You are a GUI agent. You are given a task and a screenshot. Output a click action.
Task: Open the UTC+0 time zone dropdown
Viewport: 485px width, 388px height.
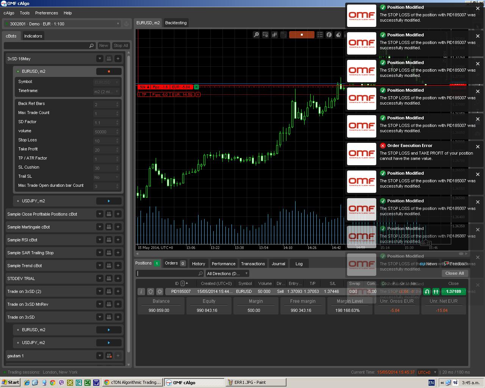point(427,372)
